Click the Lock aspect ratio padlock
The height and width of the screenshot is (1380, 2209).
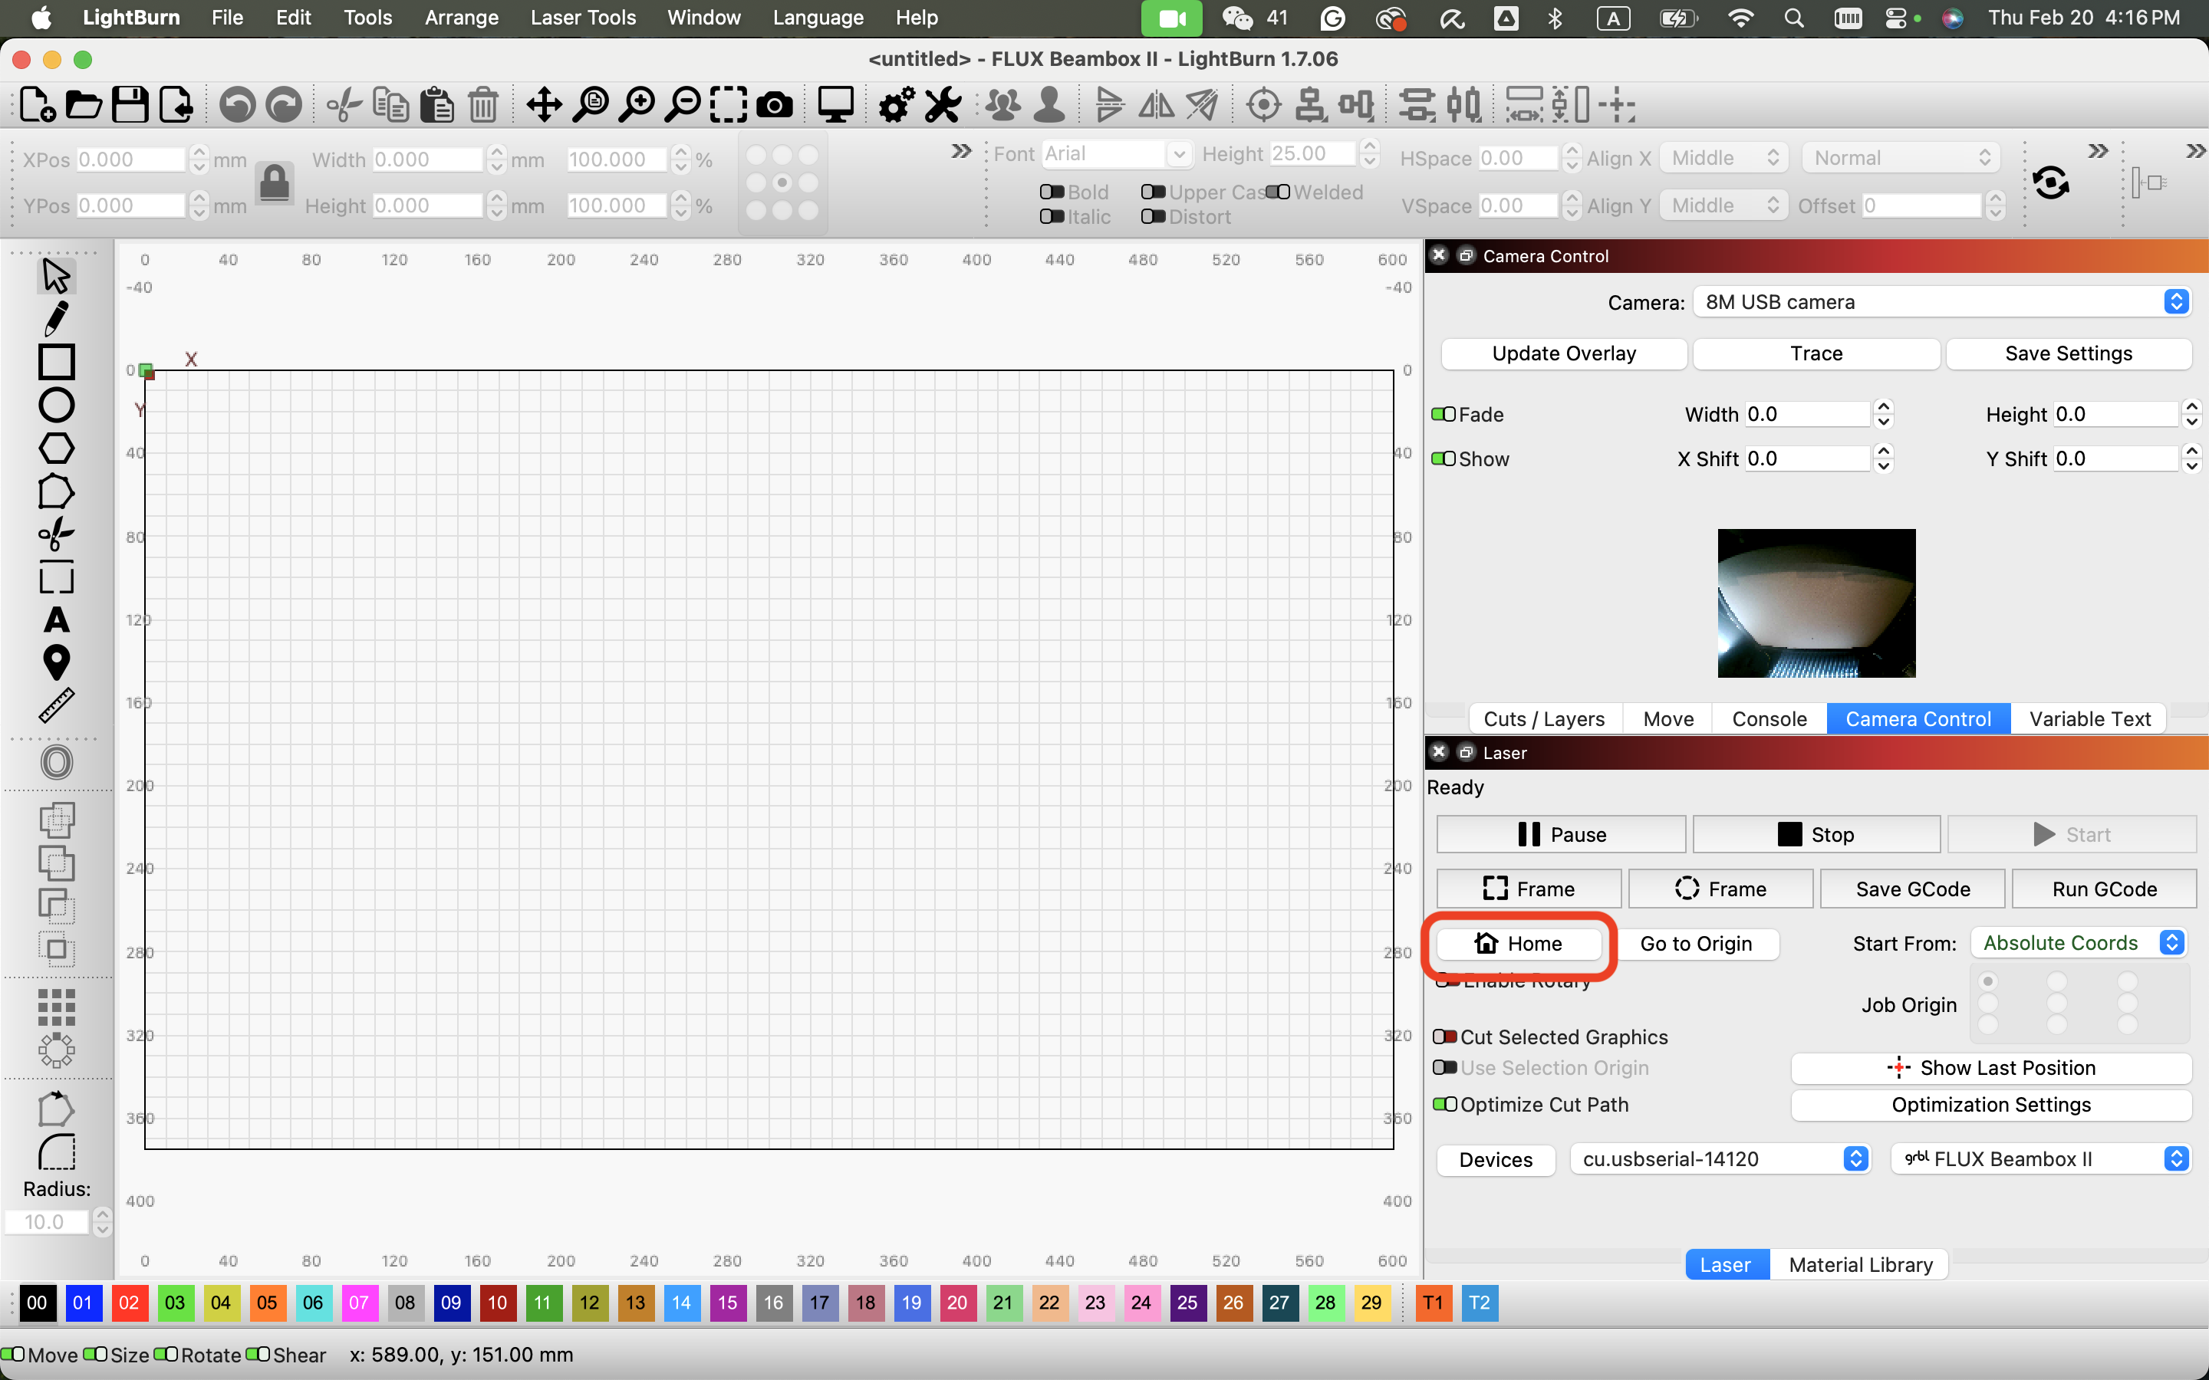pyautogui.click(x=274, y=182)
